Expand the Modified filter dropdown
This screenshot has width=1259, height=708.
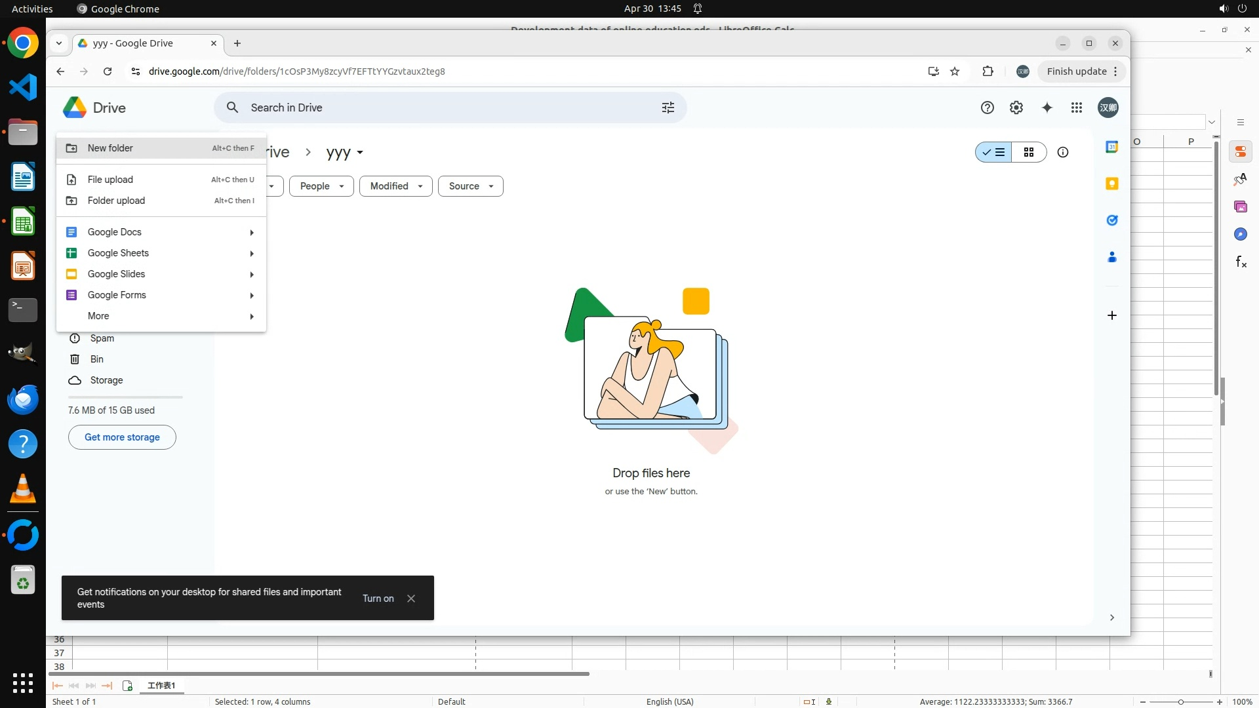(395, 186)
